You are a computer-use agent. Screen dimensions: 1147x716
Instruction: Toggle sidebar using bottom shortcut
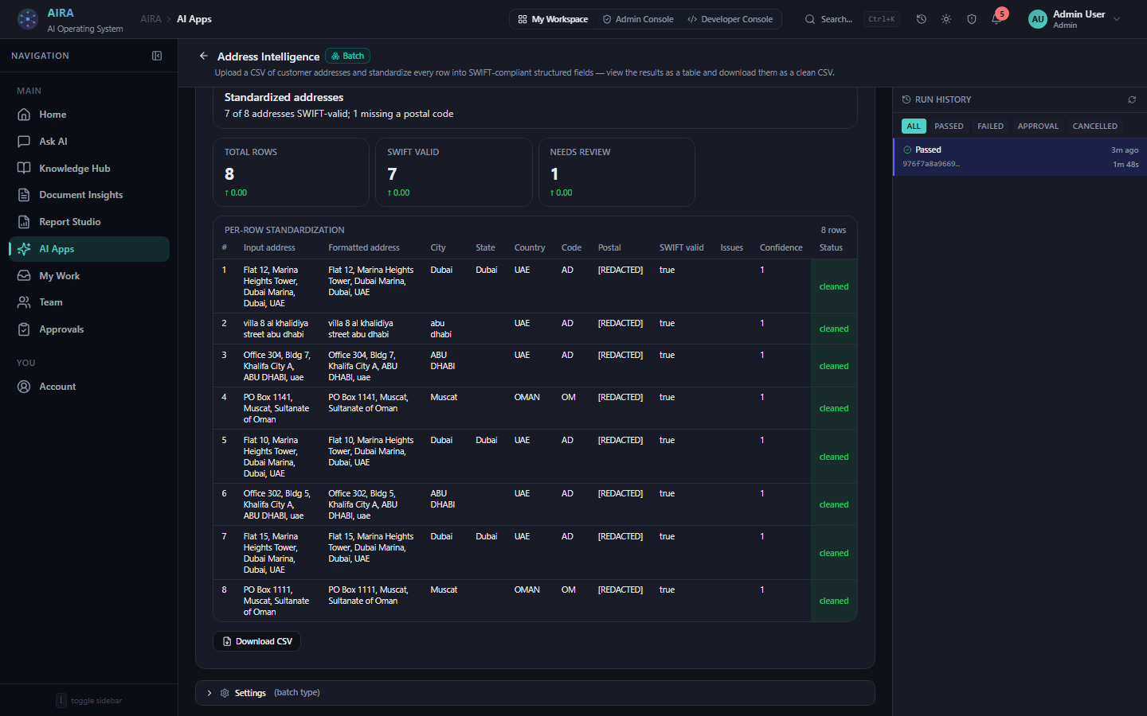(x=89, y=701)
